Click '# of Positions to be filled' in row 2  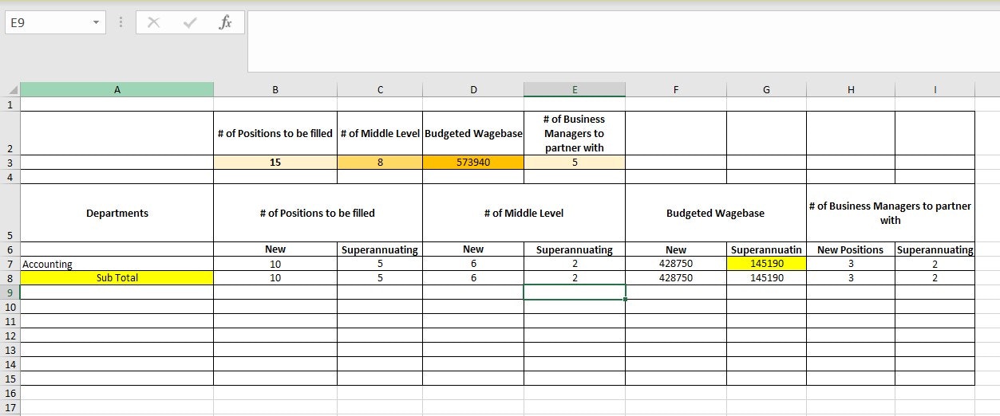coord(275,133)
